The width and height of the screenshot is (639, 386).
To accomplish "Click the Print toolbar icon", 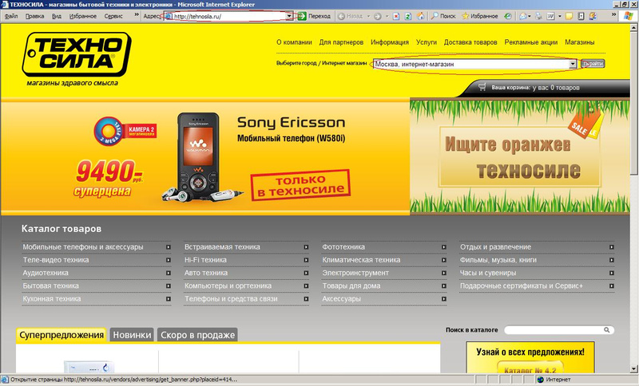I will coord(538,16).
